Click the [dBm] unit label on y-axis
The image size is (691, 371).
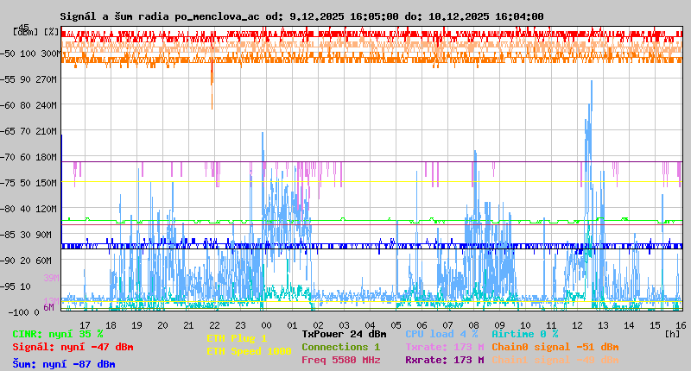pyautogui.click(x=25, y=32)
